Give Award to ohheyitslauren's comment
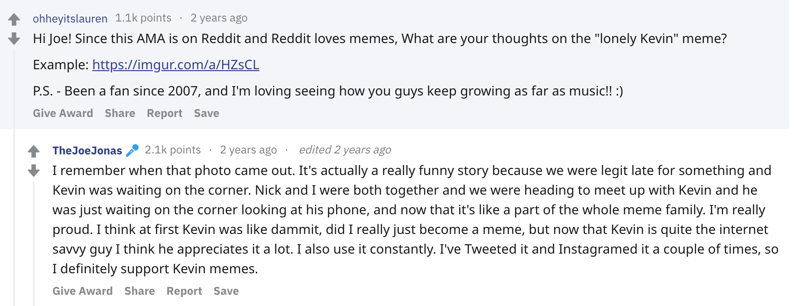The image size is (795, 306). [63, 113]
